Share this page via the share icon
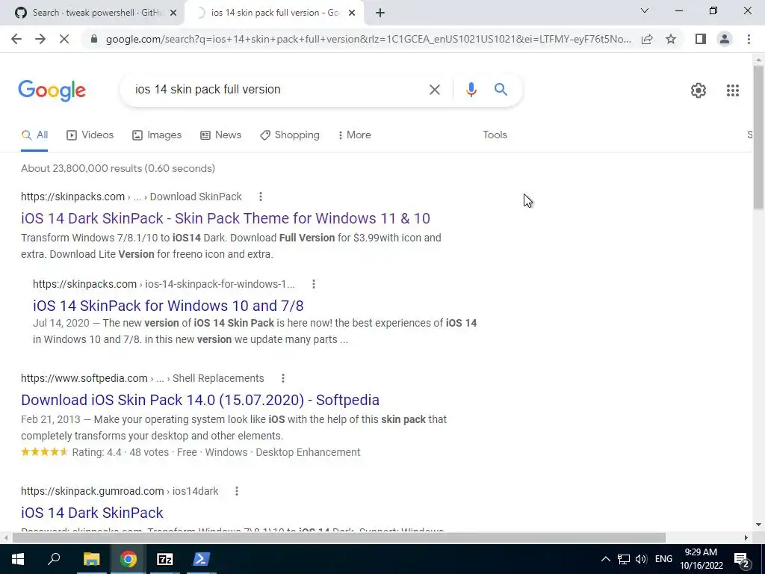Image resolution: width=765 pixels, height=574 pixels. (x=647, y=39)
